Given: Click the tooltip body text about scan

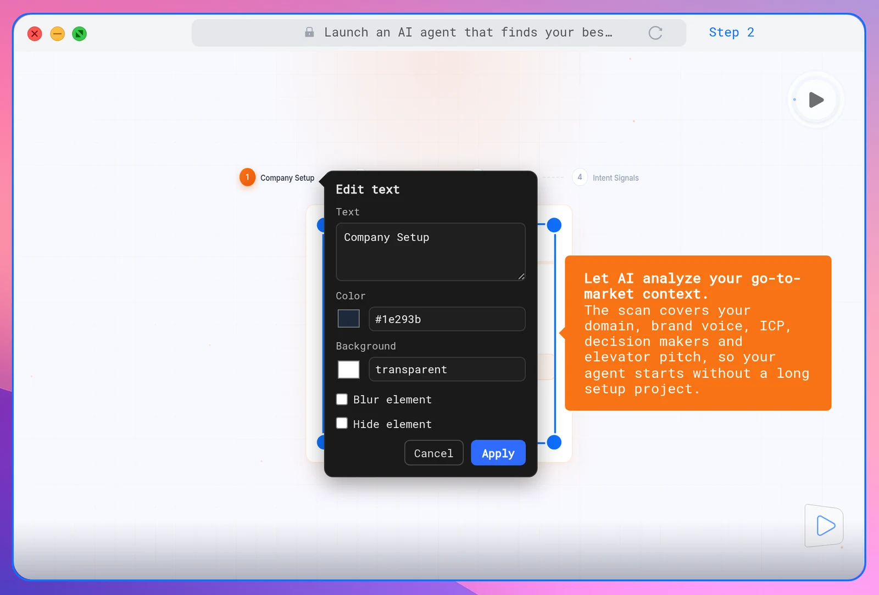Looking at the screenshot, I should [697, 349].
